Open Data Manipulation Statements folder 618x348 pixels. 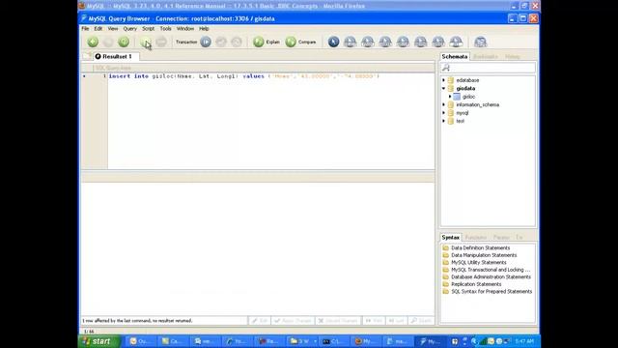click(484, 255)
